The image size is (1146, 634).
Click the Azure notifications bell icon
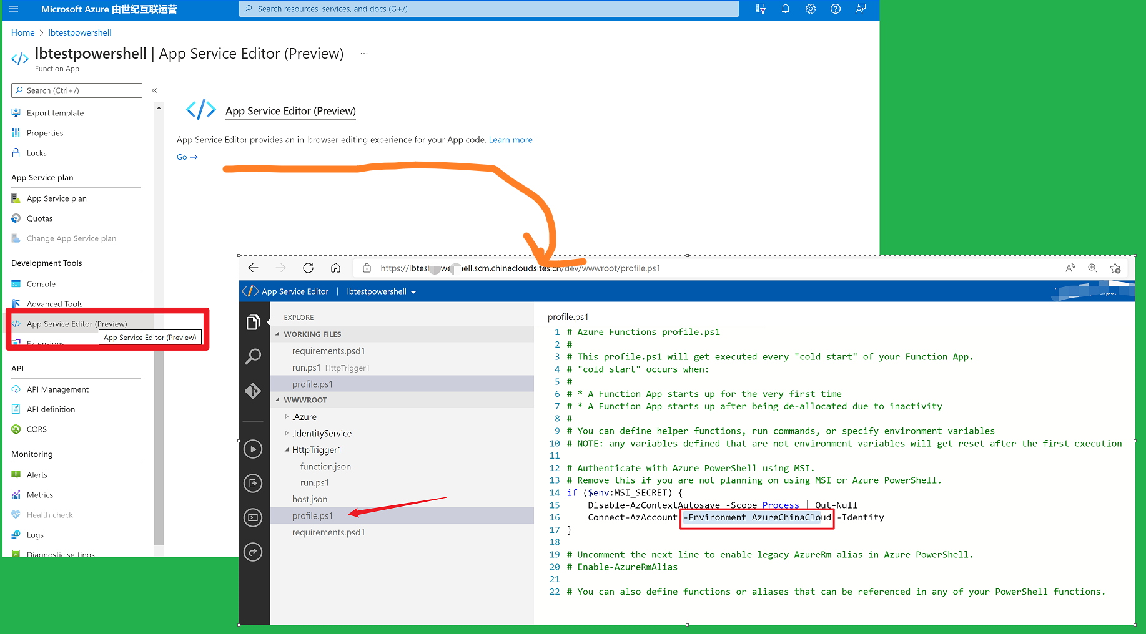(x=785, y=9)
